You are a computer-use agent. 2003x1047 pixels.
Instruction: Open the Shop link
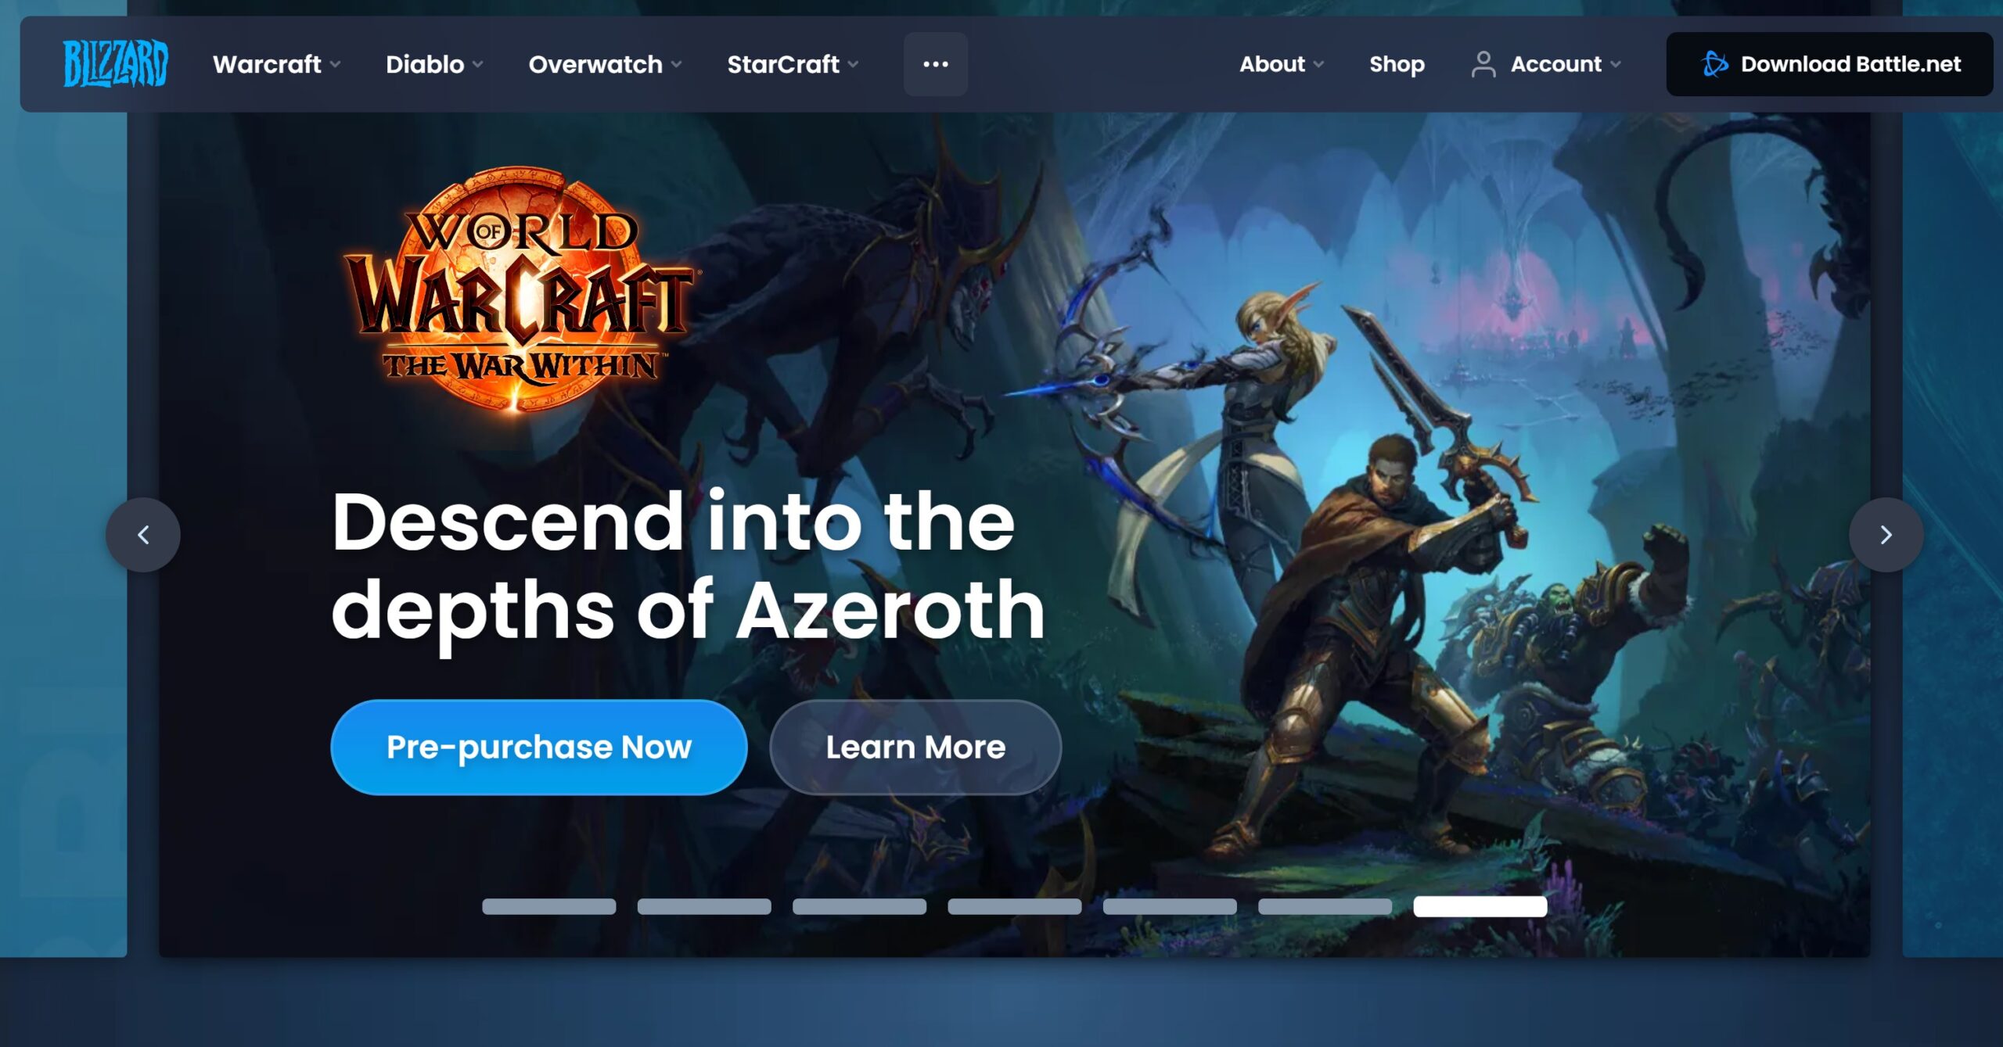tap(1397, 64)
